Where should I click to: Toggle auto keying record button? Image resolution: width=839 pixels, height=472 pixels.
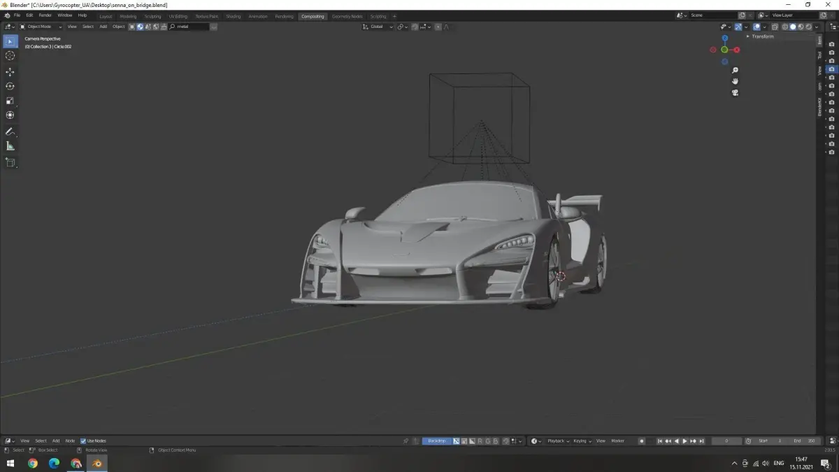(642, 441)
